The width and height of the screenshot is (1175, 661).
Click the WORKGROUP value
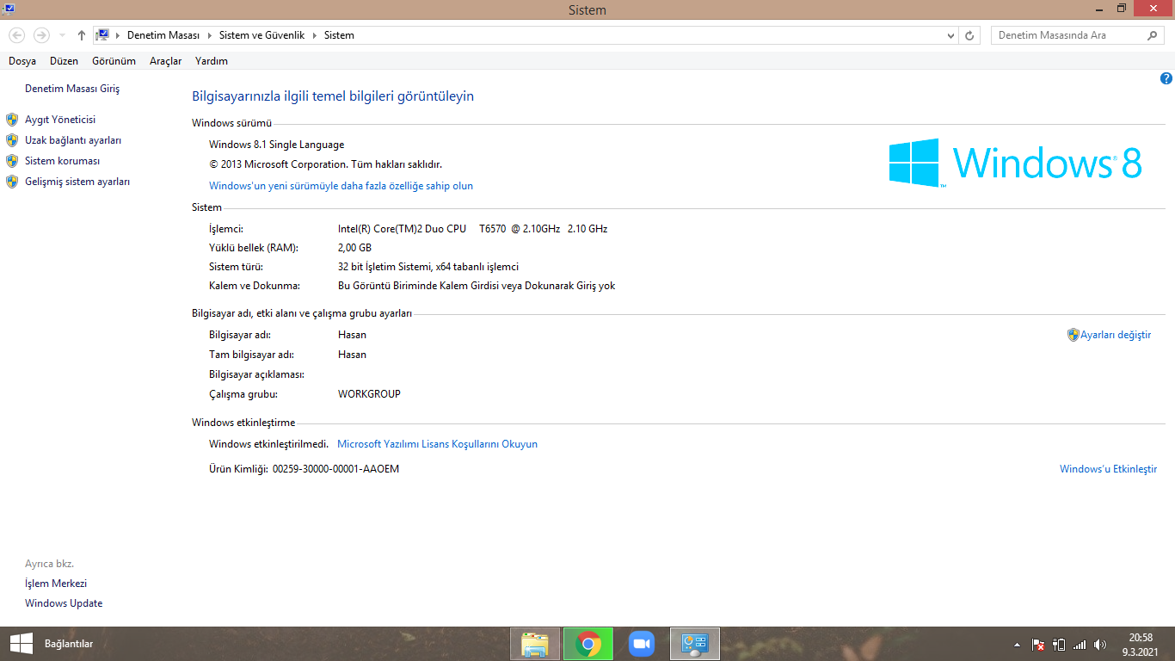369,394
